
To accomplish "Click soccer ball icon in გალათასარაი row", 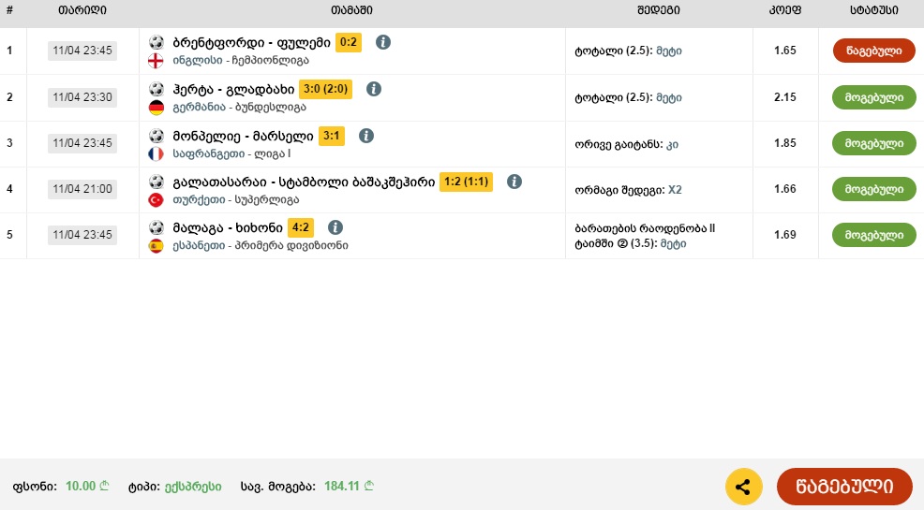I will click(156, 182).
